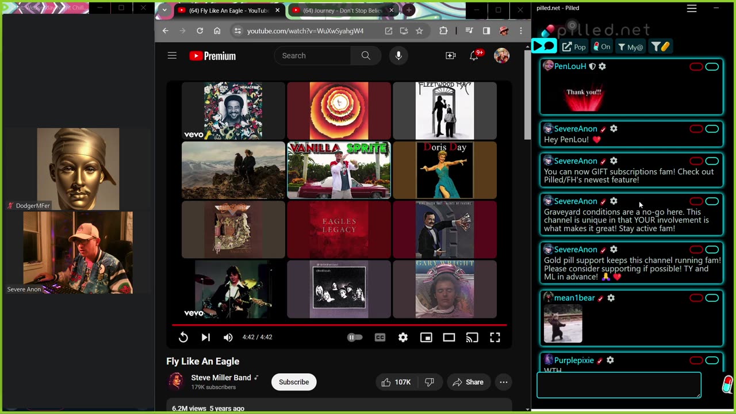Expand Chrome tab search chevron
Screen dimensions: 736x414
(x=164, y=10)
